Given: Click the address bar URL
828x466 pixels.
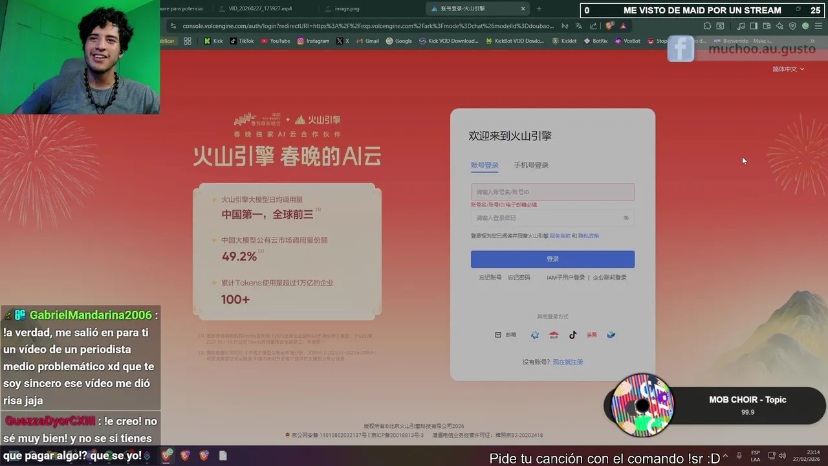Looking at the screenshot, I should (368, 26).
